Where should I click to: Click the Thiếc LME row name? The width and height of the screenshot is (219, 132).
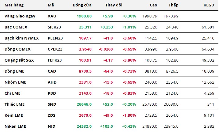[x=14, y=104]
